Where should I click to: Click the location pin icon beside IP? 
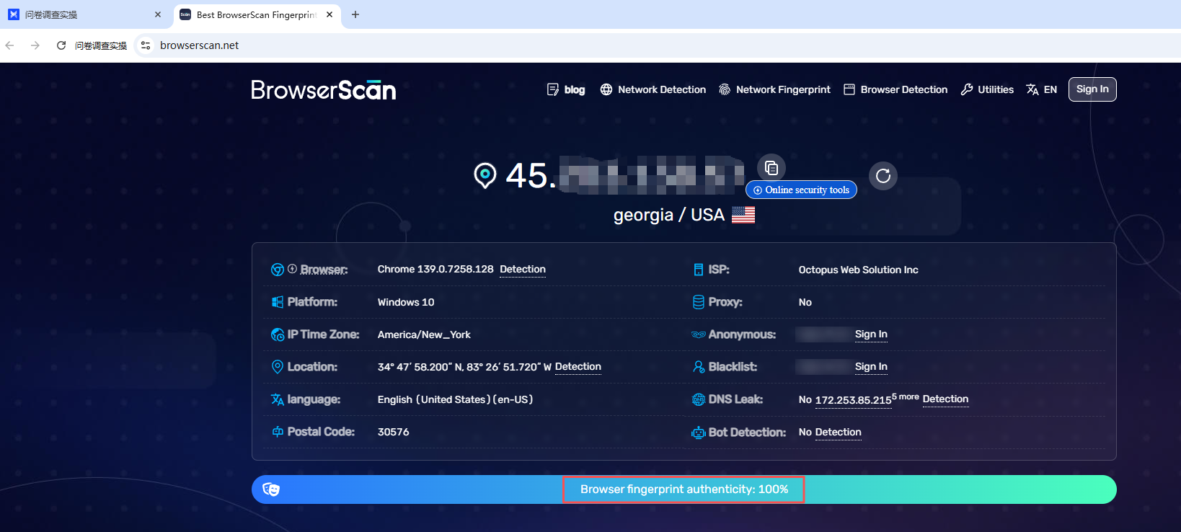click(485, 175)
